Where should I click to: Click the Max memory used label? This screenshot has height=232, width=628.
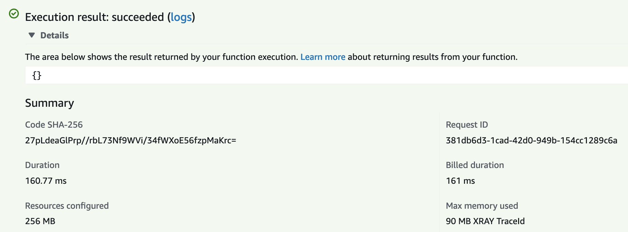tap(482, 206)
